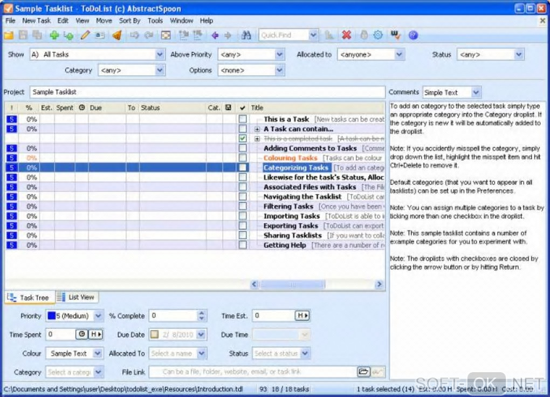Image resolution: width=550 pixels, height=397 pixels.
Task: Click the file link column header icon
Action: tap(228, 108)
